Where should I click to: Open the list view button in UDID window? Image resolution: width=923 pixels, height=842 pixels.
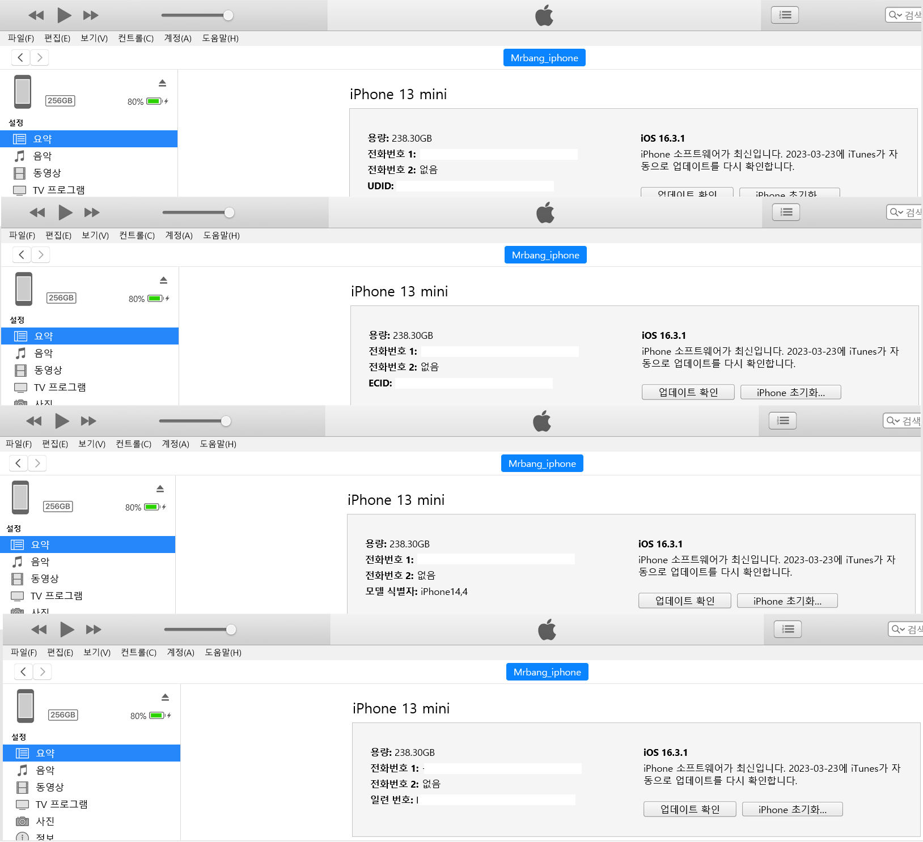coord(785,15)
